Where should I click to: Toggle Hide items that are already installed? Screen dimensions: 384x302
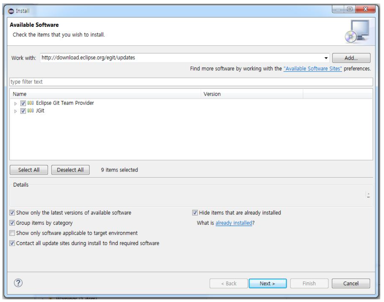coord(195,213)
